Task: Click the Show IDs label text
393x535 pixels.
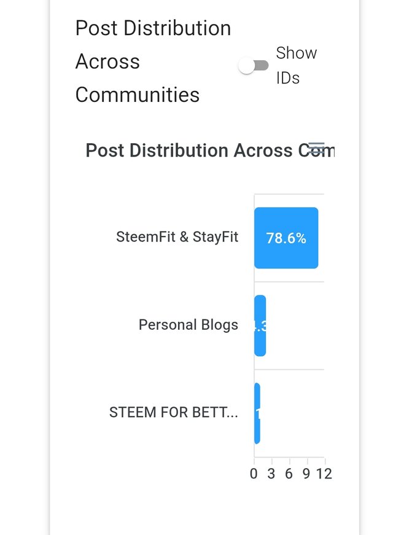Action: 296,66
